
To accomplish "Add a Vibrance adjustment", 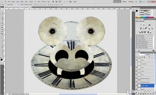I will point(138,28).
